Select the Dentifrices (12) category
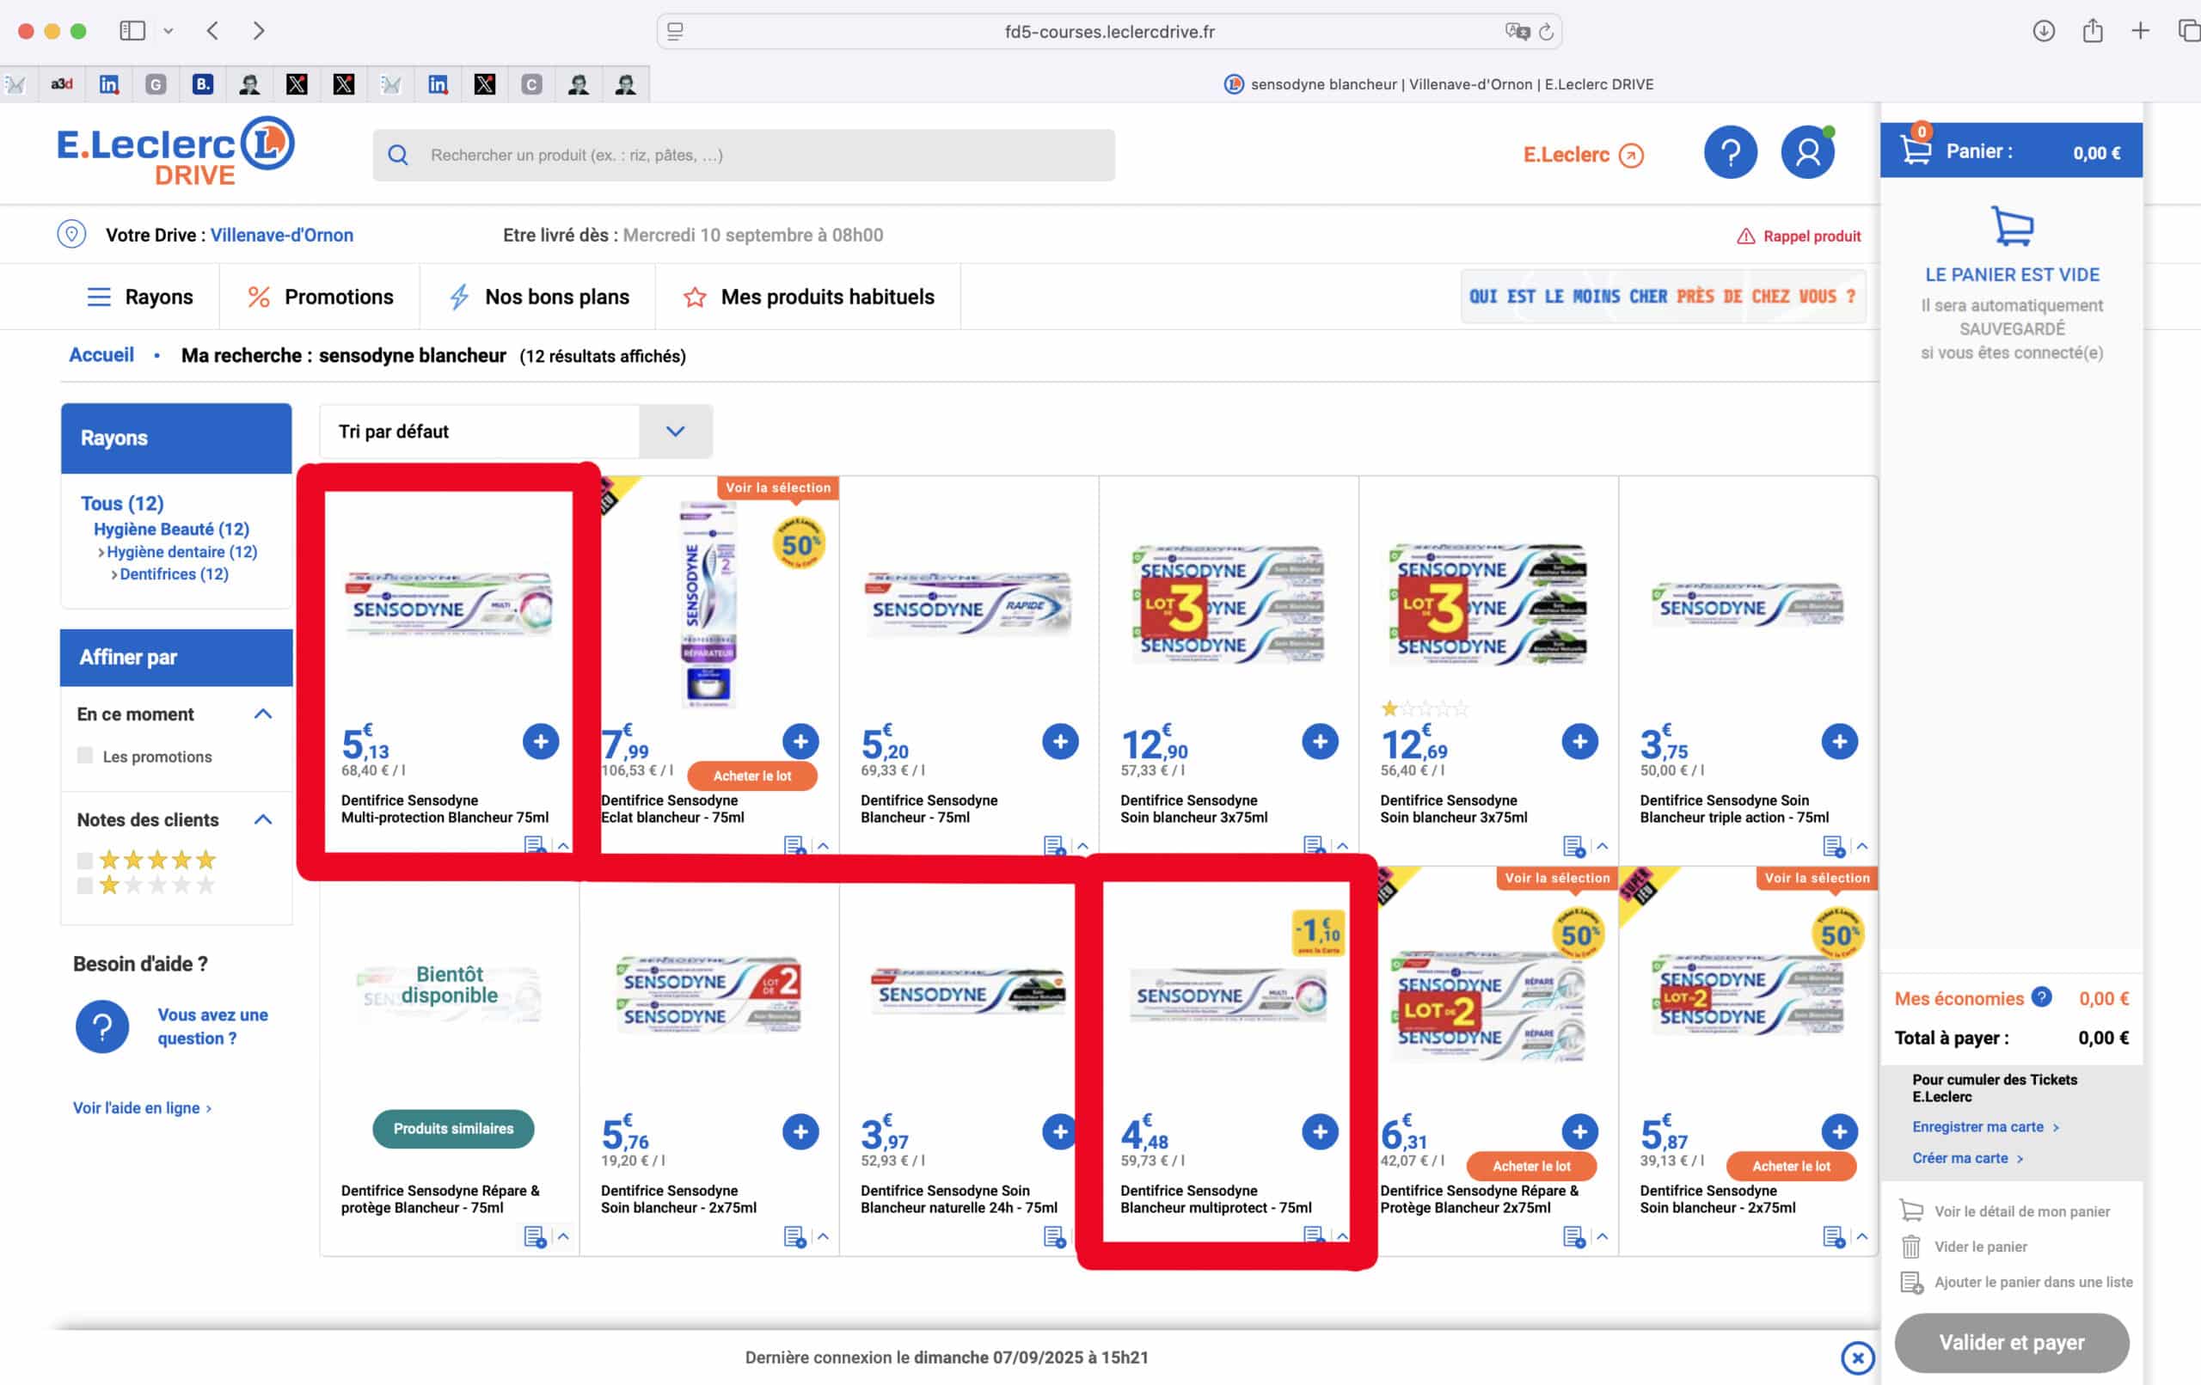Viewport: 2201px width, 1385px height. [174, 574]
